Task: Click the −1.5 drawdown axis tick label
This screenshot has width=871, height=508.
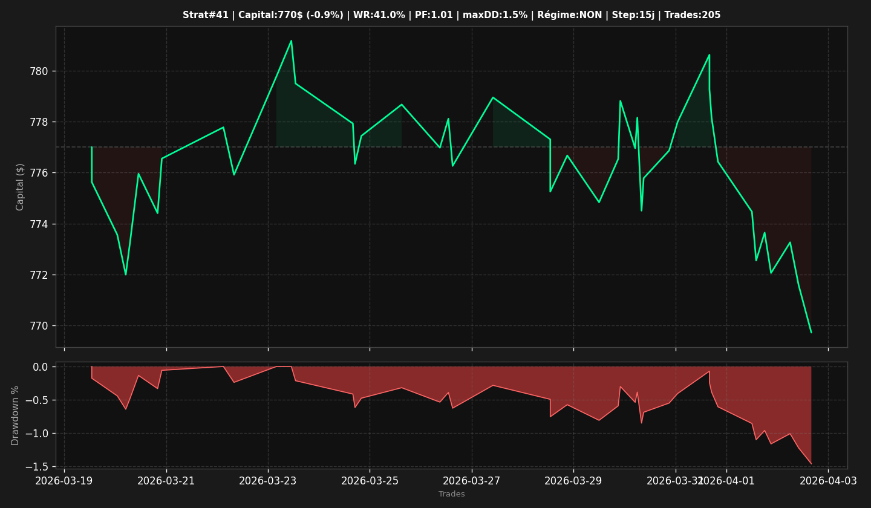Action: (x=36, y=467)
